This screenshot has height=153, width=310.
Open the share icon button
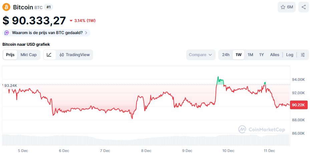point(303,7)
